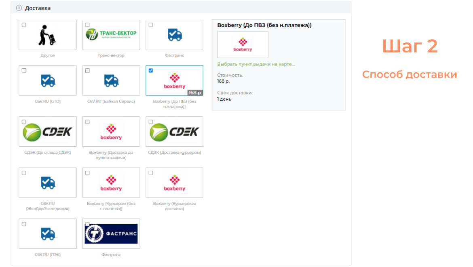Viewport: 473px width, 267px height.
Task: Click the Boxberry (Доставка до пункта выдачи) logo
Action: 111,132
